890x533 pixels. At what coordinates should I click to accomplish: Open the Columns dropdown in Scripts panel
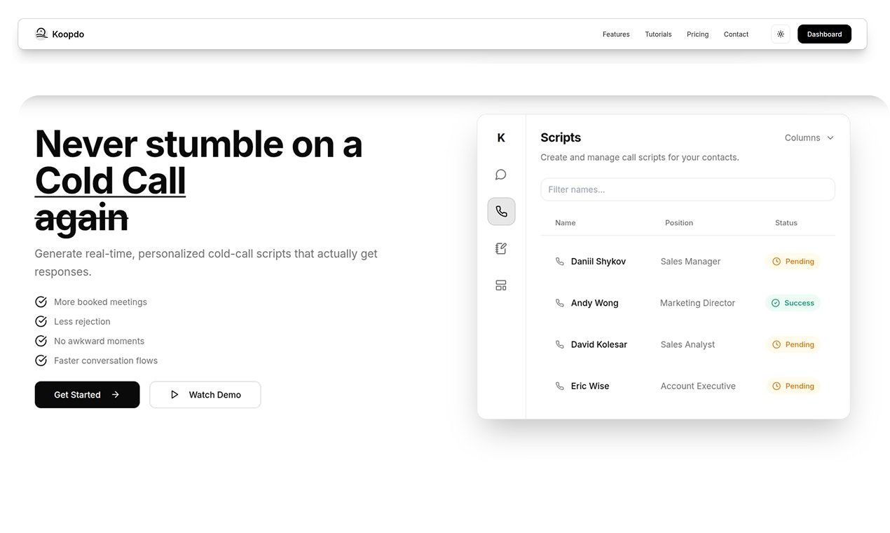(809, 137)
